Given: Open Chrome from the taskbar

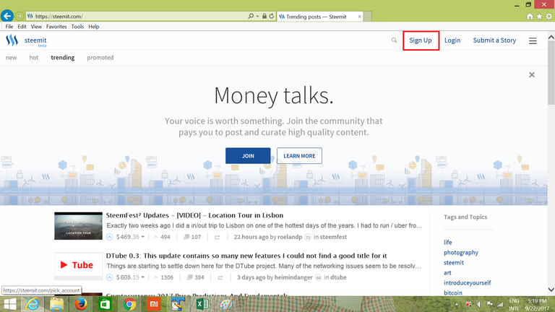Looking at the screenshot, I should coord(129,304).
